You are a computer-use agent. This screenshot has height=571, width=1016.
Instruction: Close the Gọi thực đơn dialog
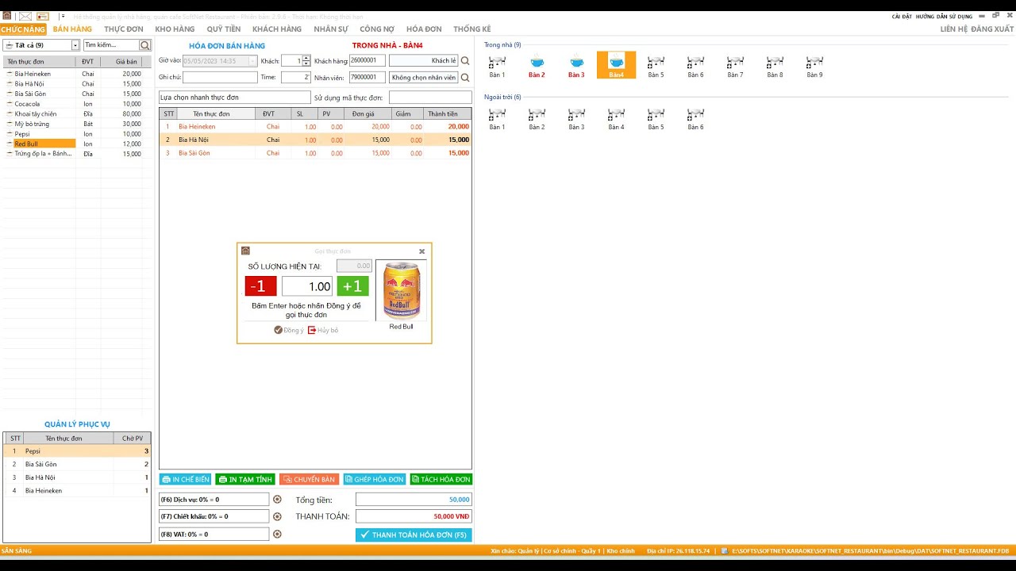421,251
